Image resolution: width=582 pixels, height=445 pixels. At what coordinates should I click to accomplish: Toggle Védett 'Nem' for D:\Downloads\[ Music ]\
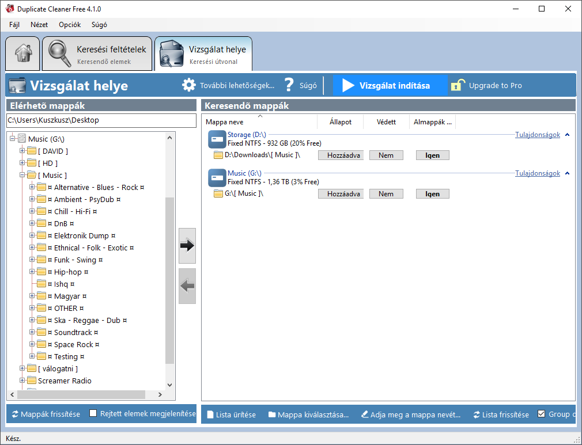(386, 155)
